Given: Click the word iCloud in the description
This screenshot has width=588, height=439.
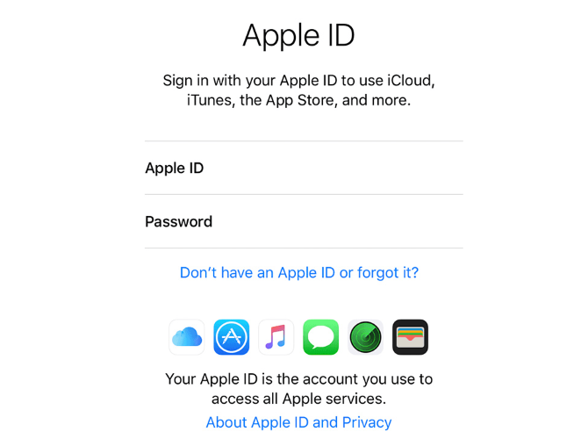Looking at the screenshot, I should [411, 80].
